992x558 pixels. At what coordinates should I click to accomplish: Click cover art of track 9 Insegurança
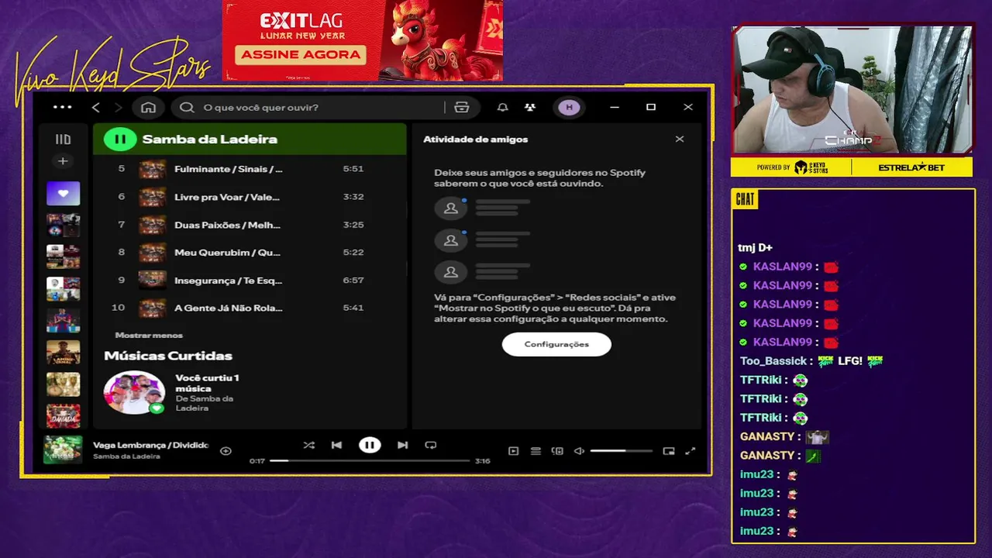152,280
